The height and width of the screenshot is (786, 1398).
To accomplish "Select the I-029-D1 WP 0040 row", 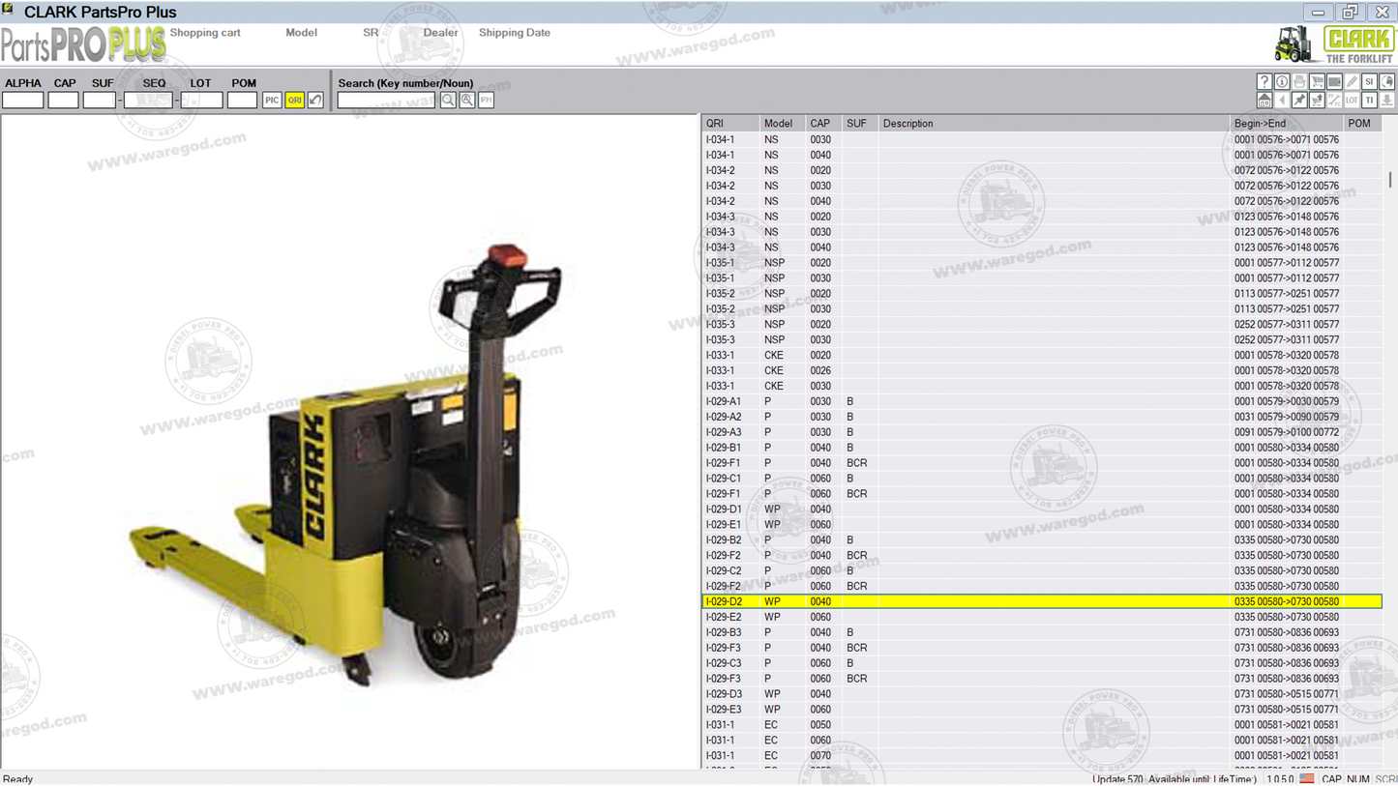I will 1042,509.
